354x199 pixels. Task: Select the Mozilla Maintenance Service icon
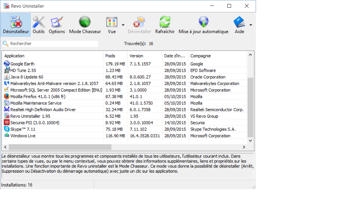6,103
